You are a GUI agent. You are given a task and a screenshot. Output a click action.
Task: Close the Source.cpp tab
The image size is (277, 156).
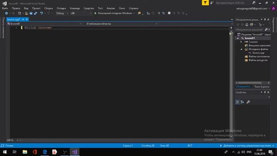27,19
